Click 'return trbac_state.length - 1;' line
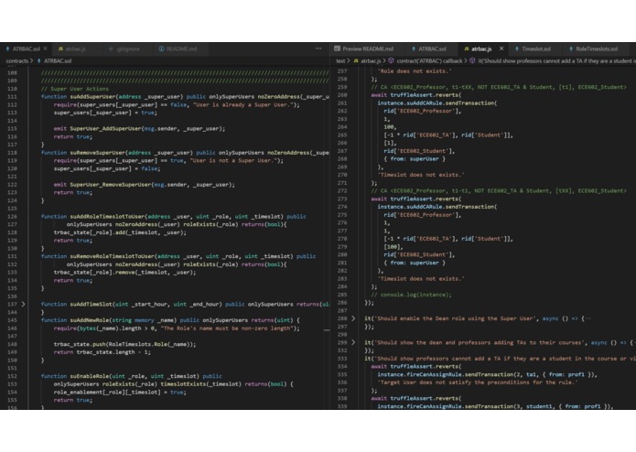 [102, 352]
